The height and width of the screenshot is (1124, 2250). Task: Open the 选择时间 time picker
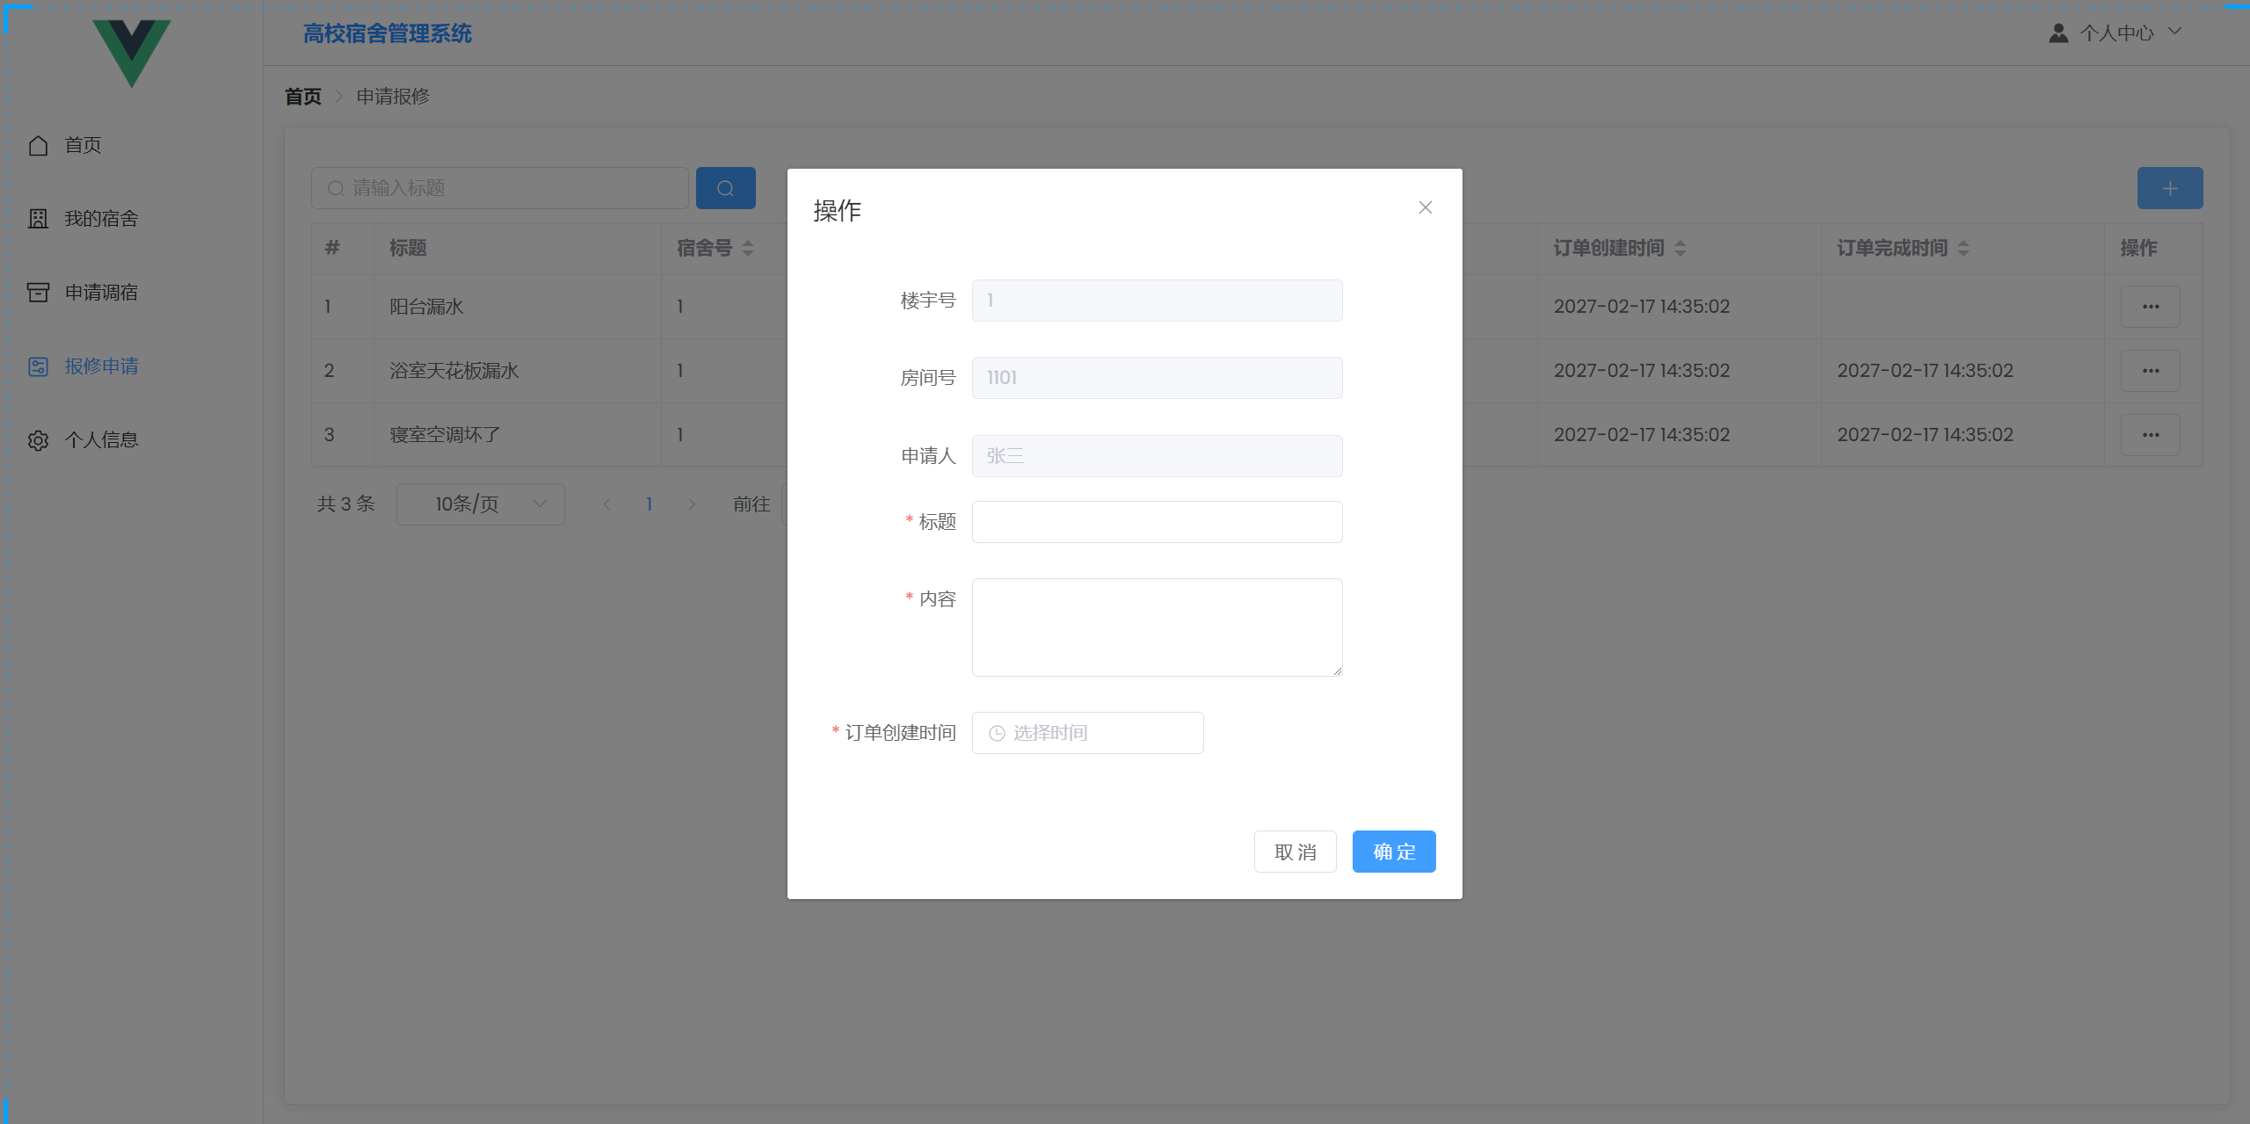(x=1087, y=732)
